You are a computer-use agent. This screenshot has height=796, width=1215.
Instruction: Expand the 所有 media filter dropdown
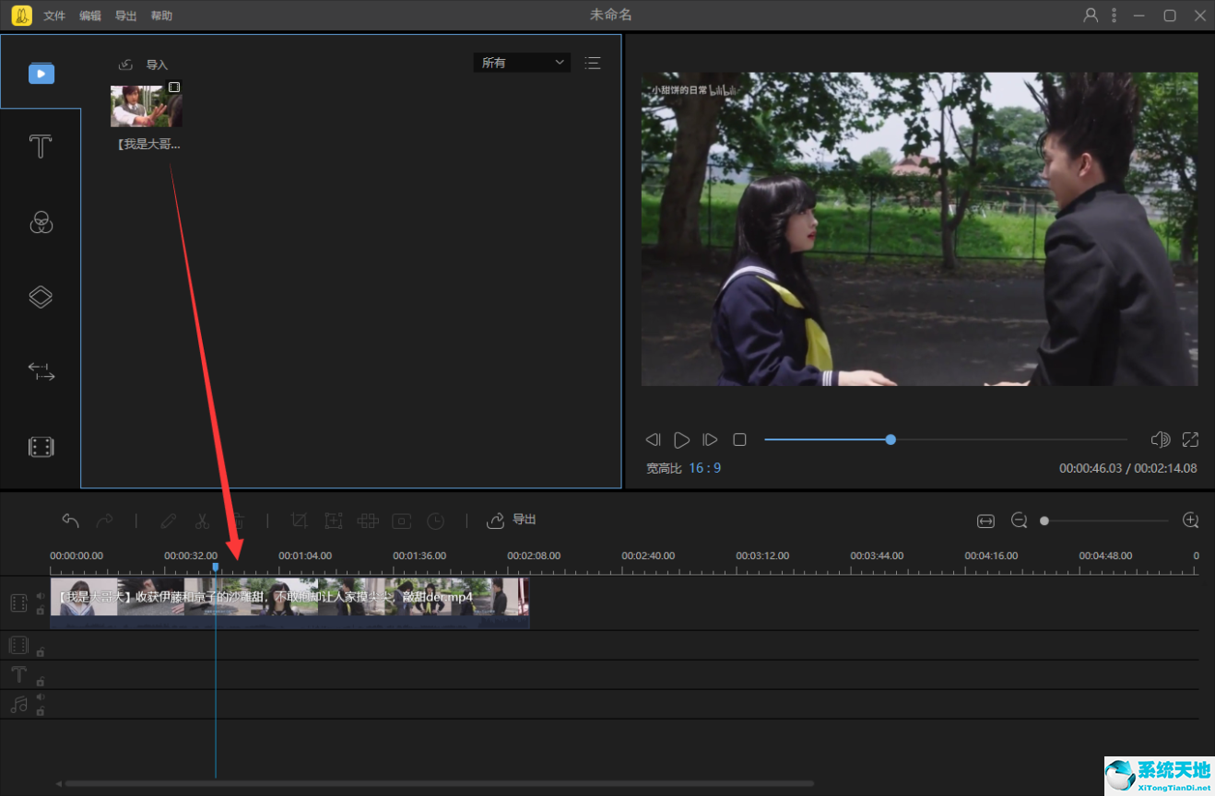click(522, 63)
